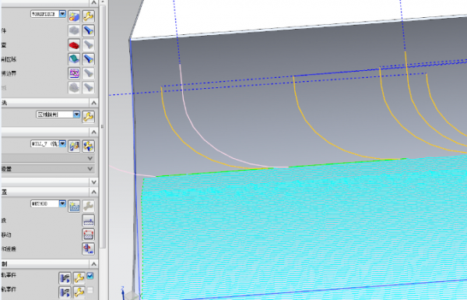The height and width of the screenshot is (300, 467).
Task: Open the WORKPIECE geometry dropdown
Action: [62, 14]
